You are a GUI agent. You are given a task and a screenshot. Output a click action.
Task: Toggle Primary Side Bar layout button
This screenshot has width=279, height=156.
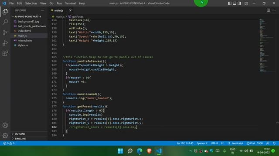click(x=230, y=3)
